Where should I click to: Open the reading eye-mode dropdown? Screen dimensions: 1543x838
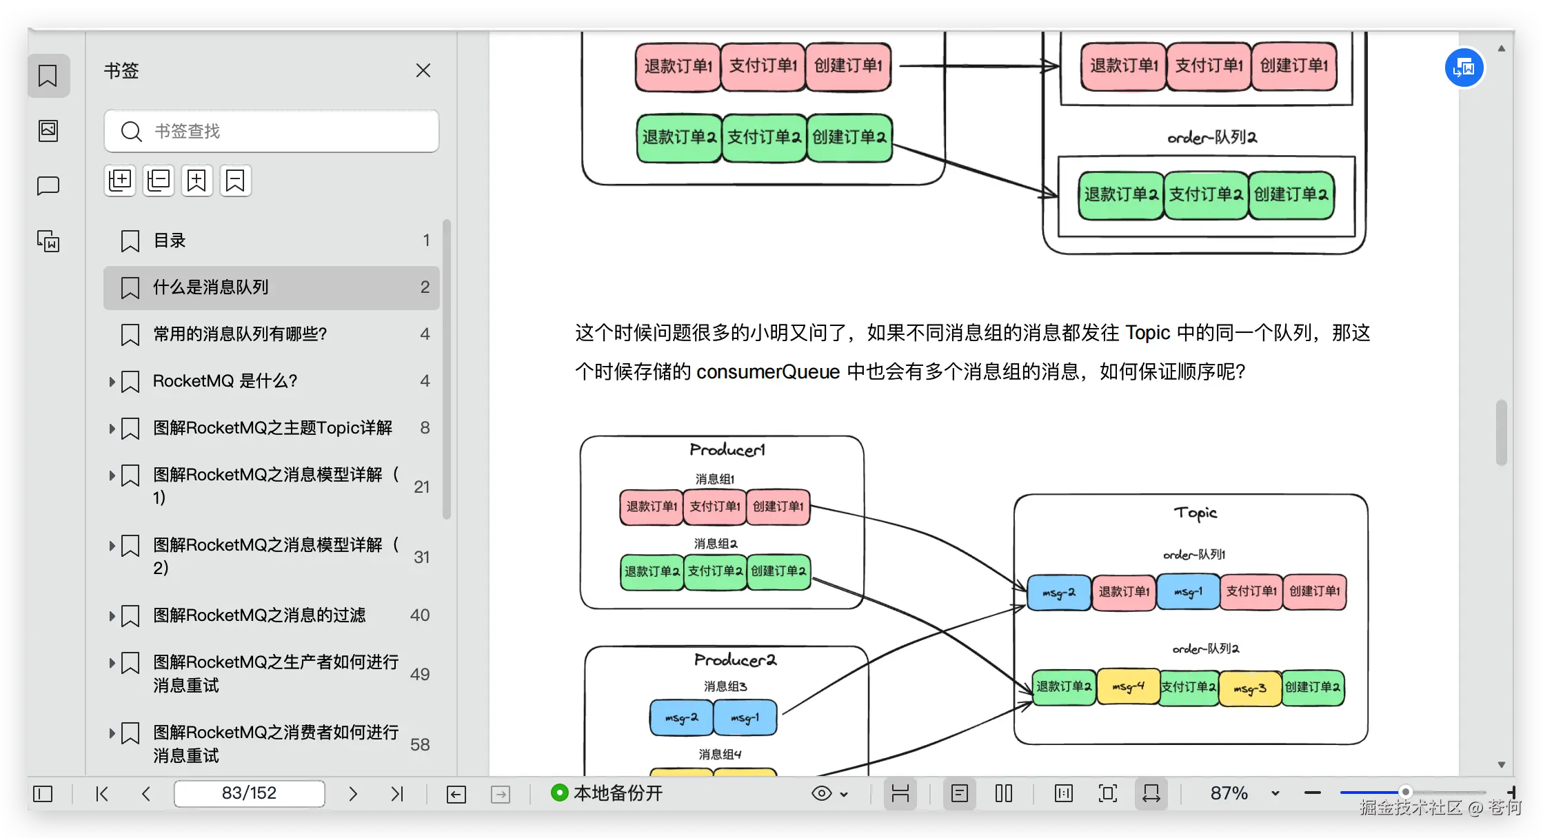(x=831, y=793)
